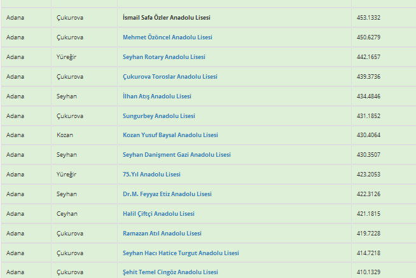Click the 453.1332 score cell

click(369, 18)
